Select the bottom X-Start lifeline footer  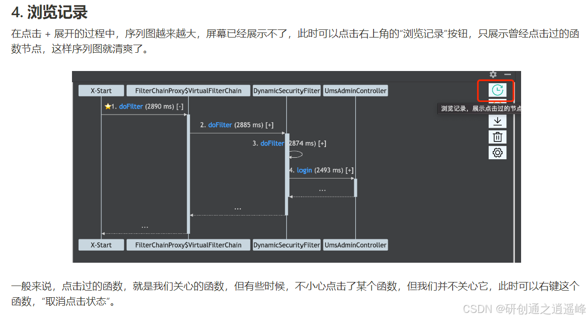pos(101,245)
